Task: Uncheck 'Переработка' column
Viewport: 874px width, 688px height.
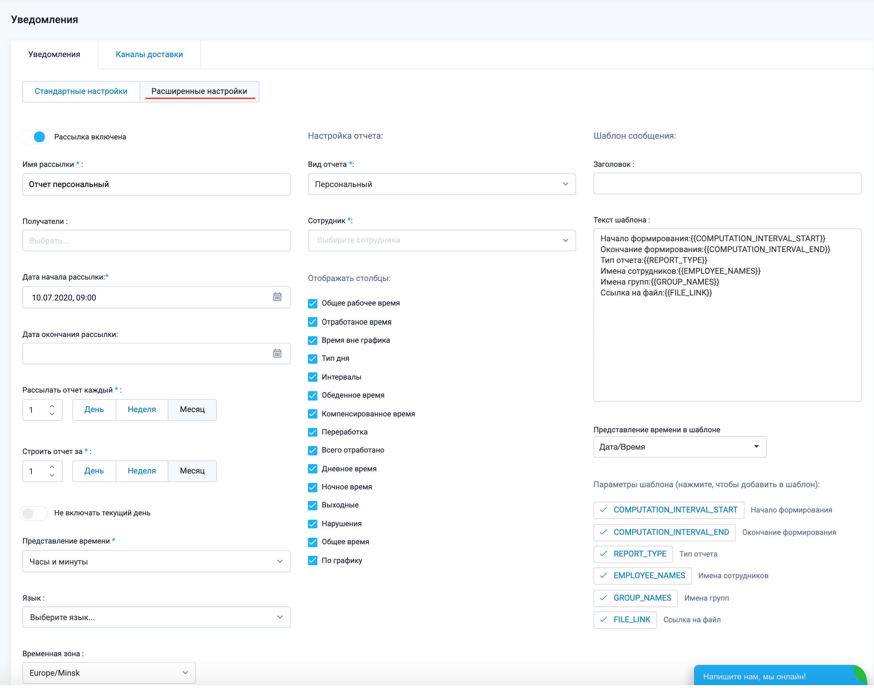Action: pyautogui.click(x=312, y=432)
